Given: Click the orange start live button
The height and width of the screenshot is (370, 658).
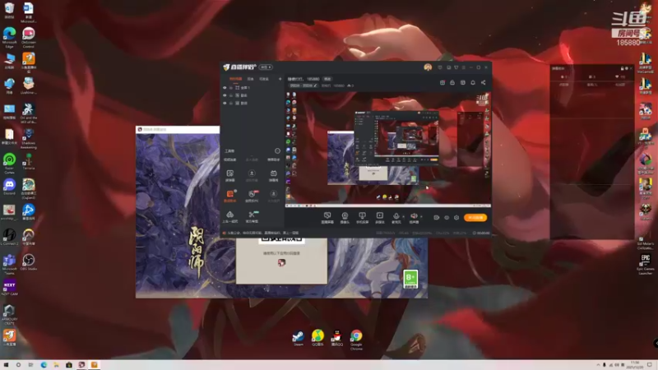Looking at the screenshot, I should pyautogui.click(x=475, y=218).
